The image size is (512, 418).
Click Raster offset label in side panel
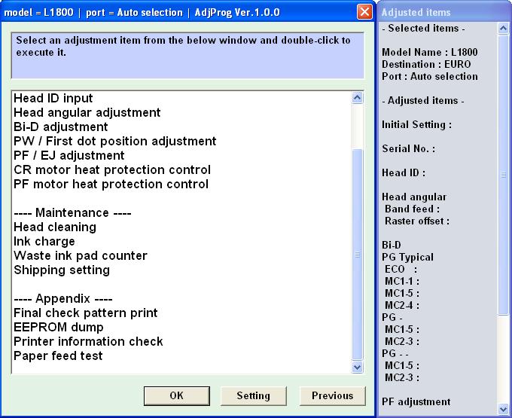(417, 221)
